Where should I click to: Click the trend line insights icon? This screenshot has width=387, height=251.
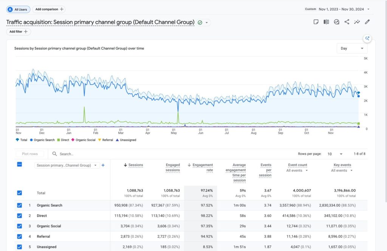pyautogui.click(x=357, y=22)
